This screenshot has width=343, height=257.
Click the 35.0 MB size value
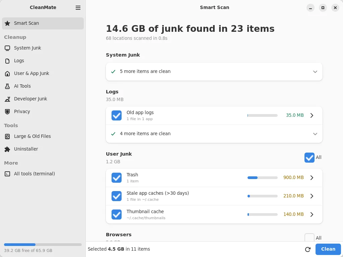[295, 115]
